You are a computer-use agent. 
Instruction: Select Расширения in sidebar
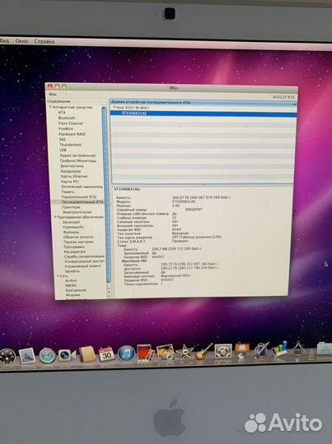[x=75, y=252]
